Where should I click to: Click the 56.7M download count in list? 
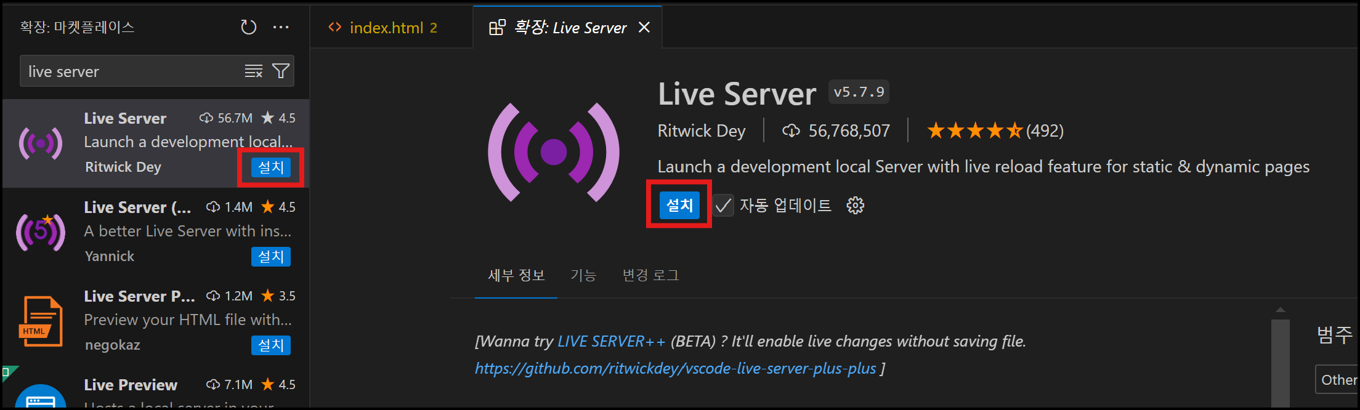click(227, 118)
